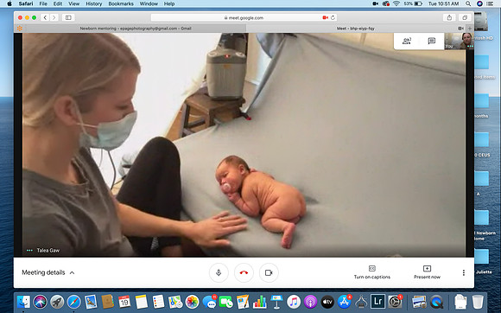The image size is (501, 313).
Task: Open the Apple menu
Action: [10, 3]
